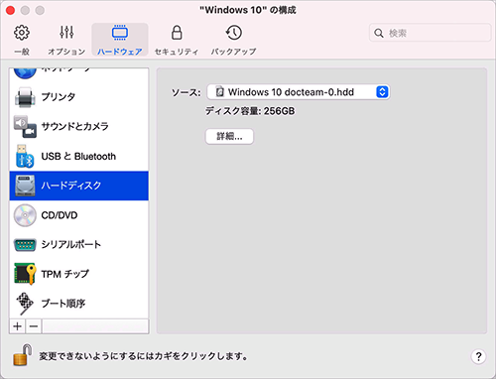Viewport: 496px width, 379px height.
Task: Switch to the 一般 tab label
Action: pyautogui.click(x=22, y=52)
